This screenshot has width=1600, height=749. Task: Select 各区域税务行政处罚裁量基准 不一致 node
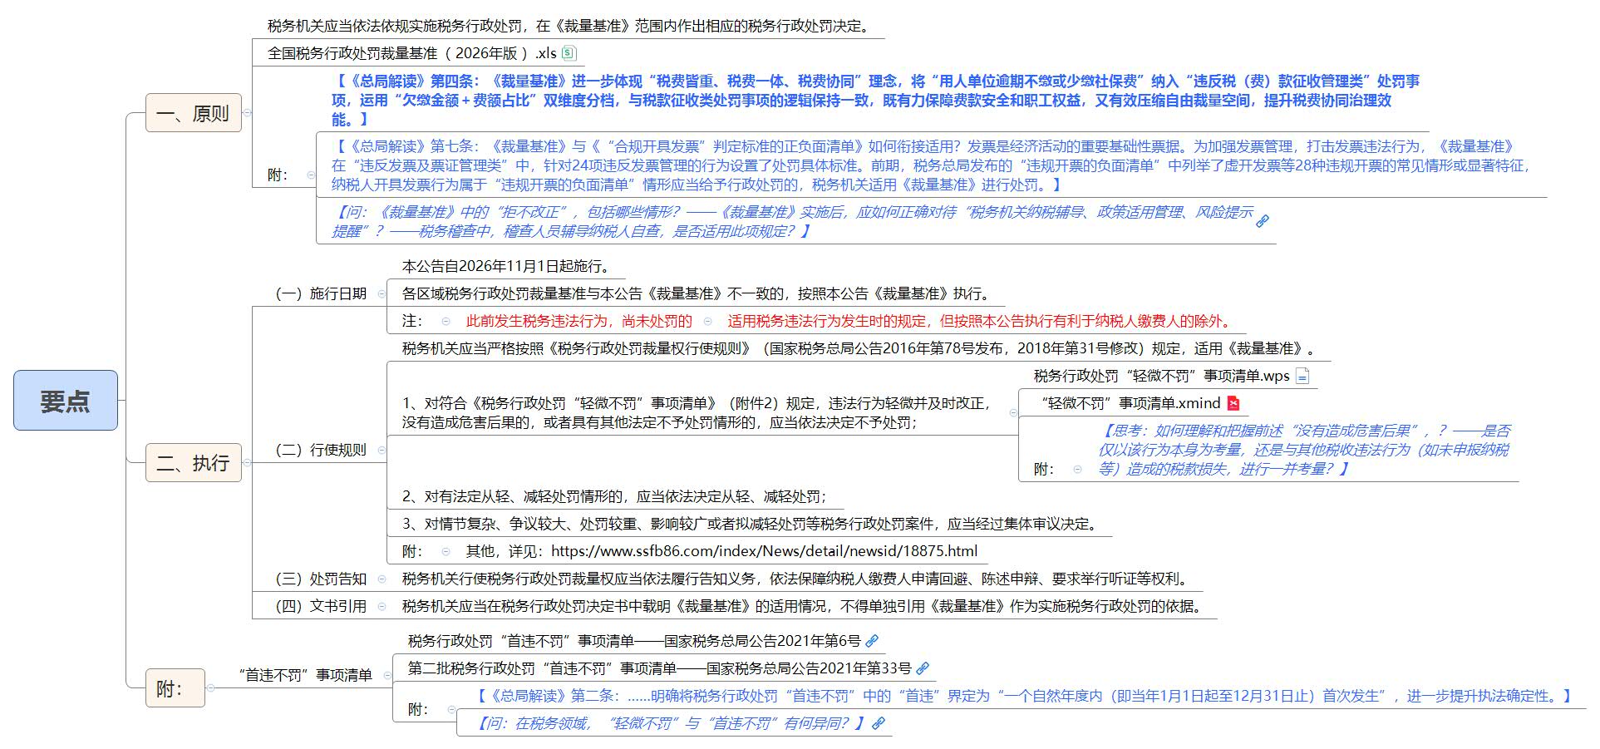(x=696, y=293)
